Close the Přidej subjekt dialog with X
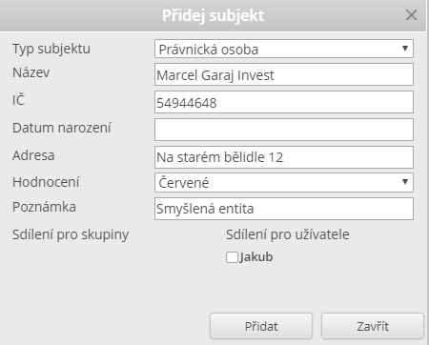 (x=411, y=15)
